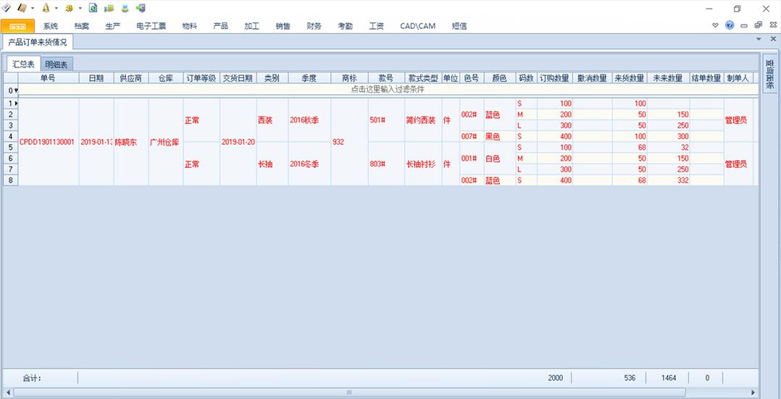Click the filter row to enter conditions
Viewport: 781px width, 399px height.
click(387, 90)
